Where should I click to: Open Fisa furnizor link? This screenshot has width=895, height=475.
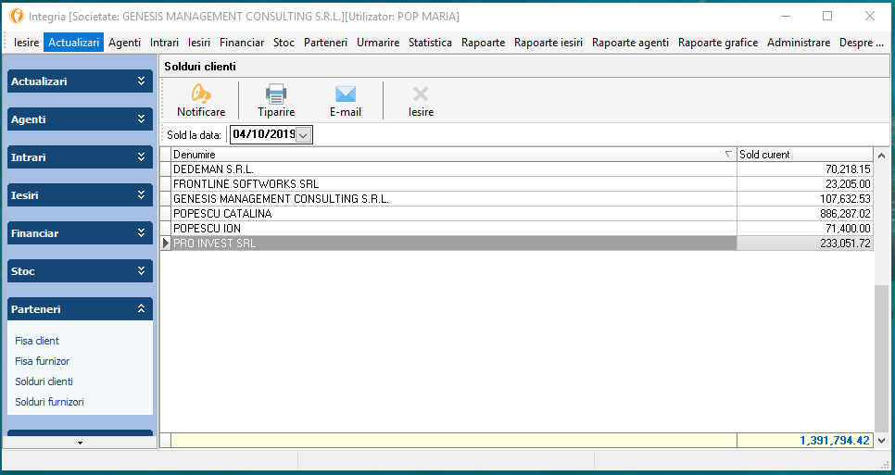point(42,361)
